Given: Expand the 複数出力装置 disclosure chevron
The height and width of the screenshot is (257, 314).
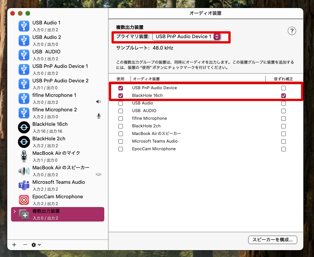Looking at the screenshot, I should tap(14, 211).
